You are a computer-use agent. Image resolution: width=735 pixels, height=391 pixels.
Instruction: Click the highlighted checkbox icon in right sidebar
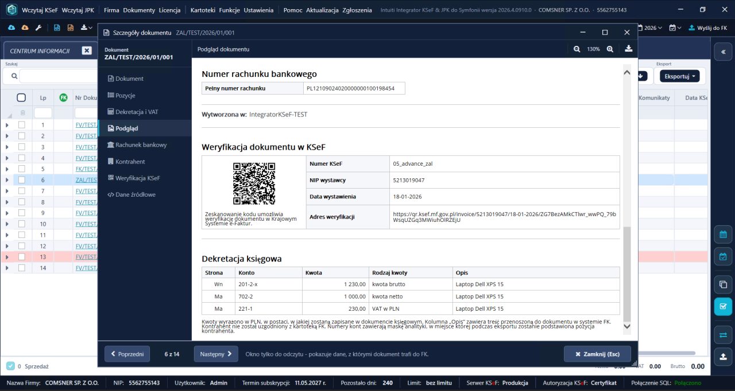pos(723,306)
